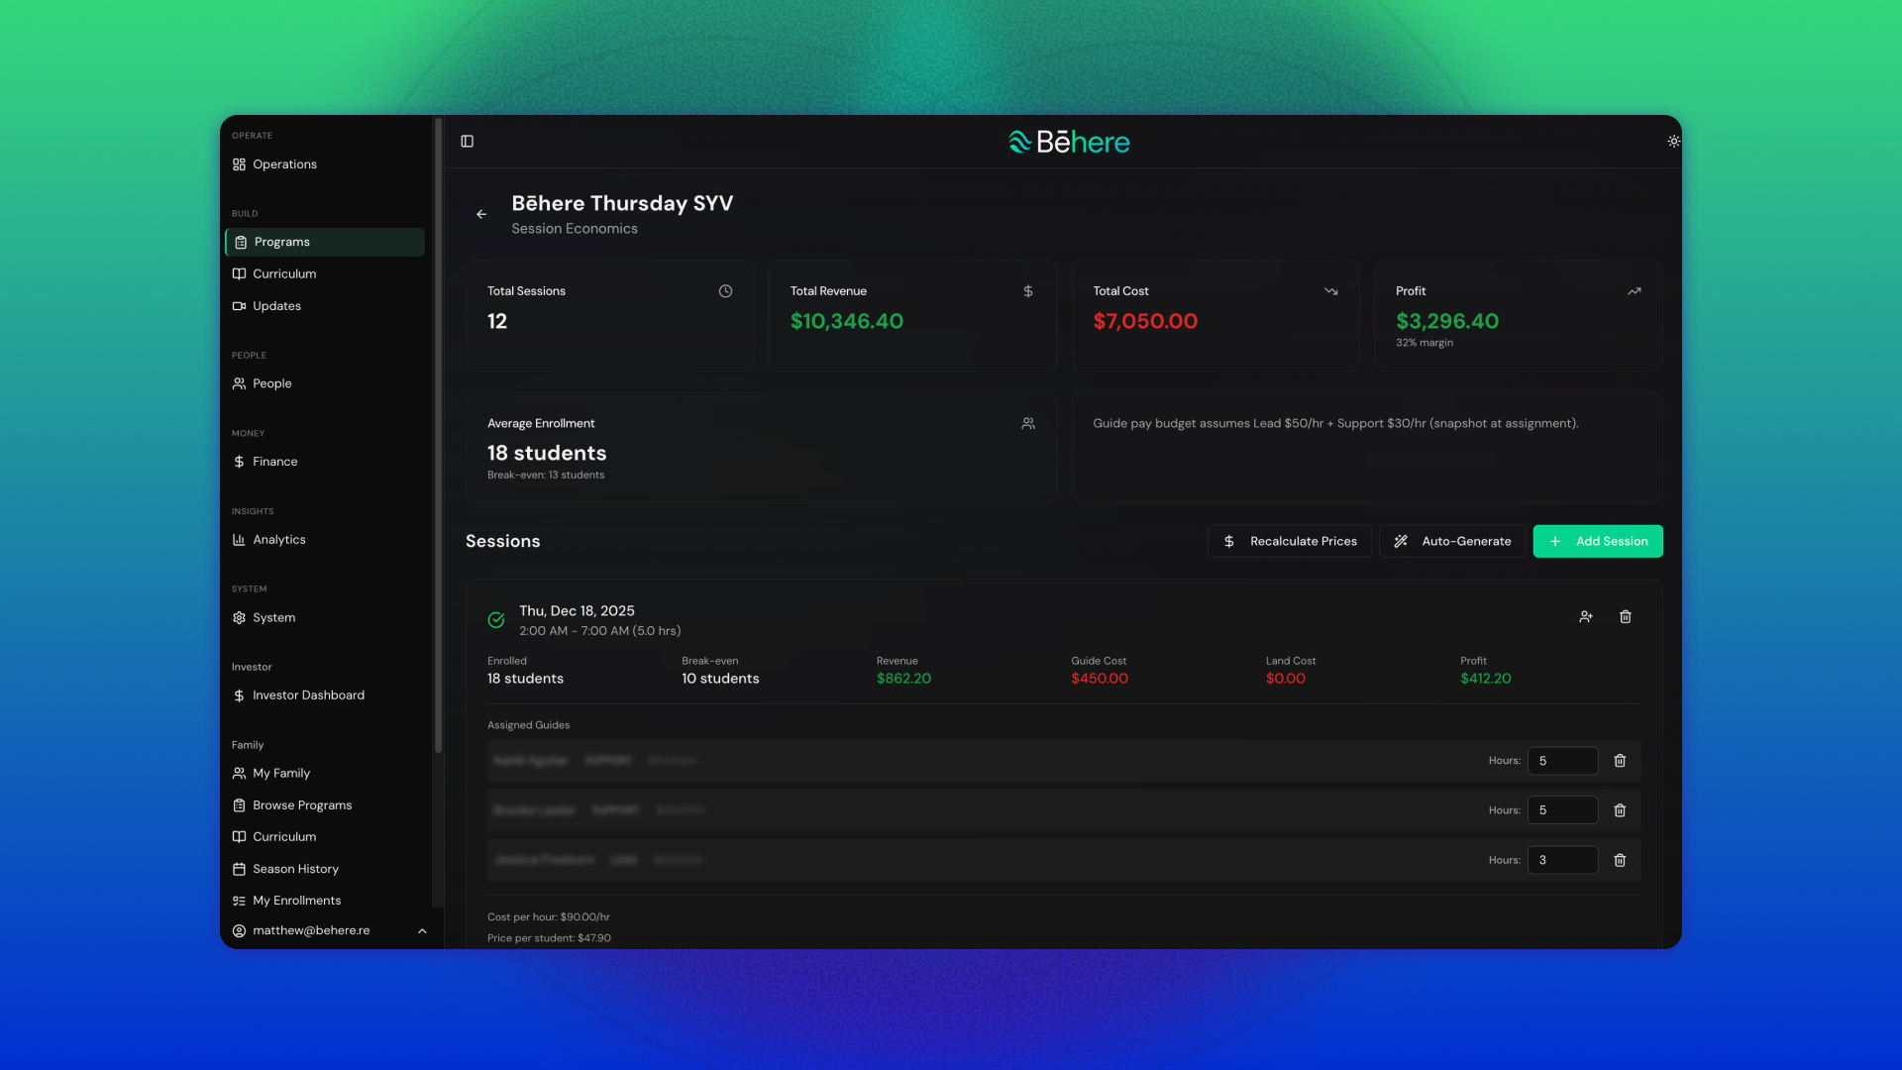Click the people icon on the Average Enrollment card
The height and width of the screenshot is (1070, 1902).
click(1027, 423)
